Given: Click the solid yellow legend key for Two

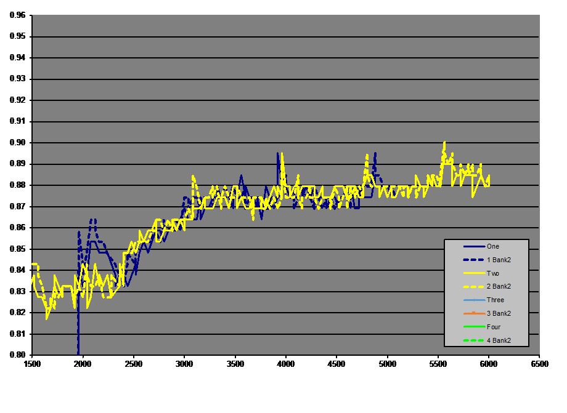Looking at the screenshot, I should pos(473,273).
